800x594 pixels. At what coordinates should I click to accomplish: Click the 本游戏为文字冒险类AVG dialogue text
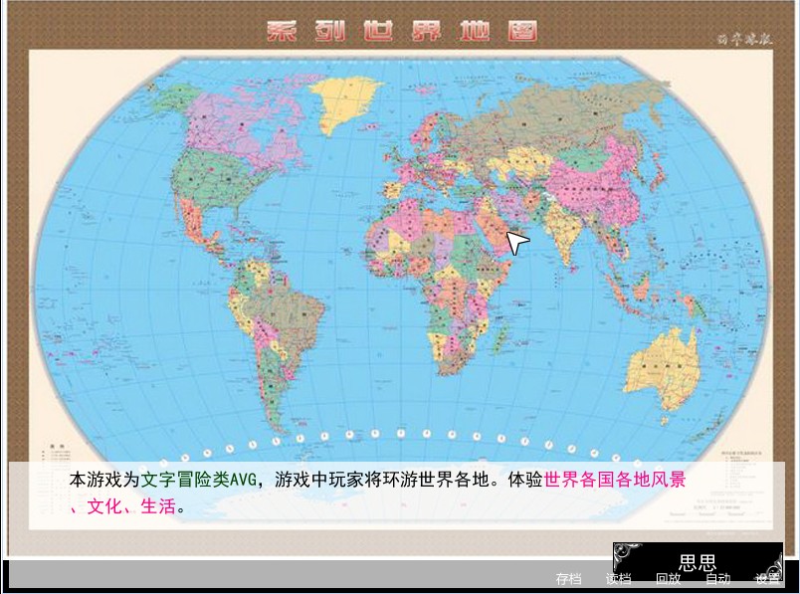pos(163,480)
